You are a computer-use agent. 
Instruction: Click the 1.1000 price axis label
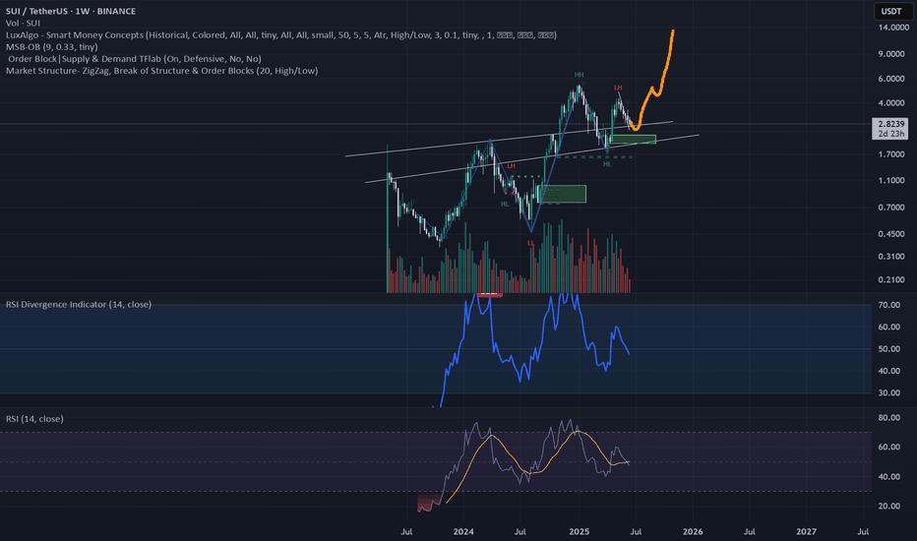891,181
